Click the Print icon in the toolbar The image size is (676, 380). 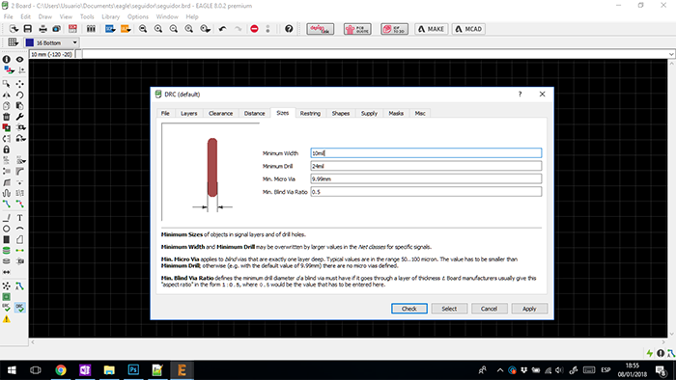[42, 29]
